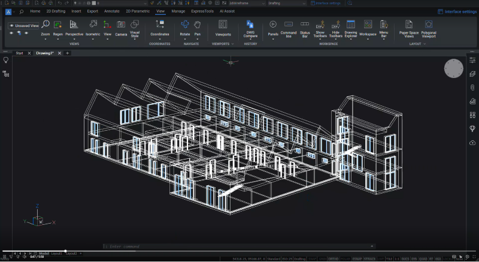479x262 pixels.
Task: Open Drawing Explorer
Action: (351, 24)
